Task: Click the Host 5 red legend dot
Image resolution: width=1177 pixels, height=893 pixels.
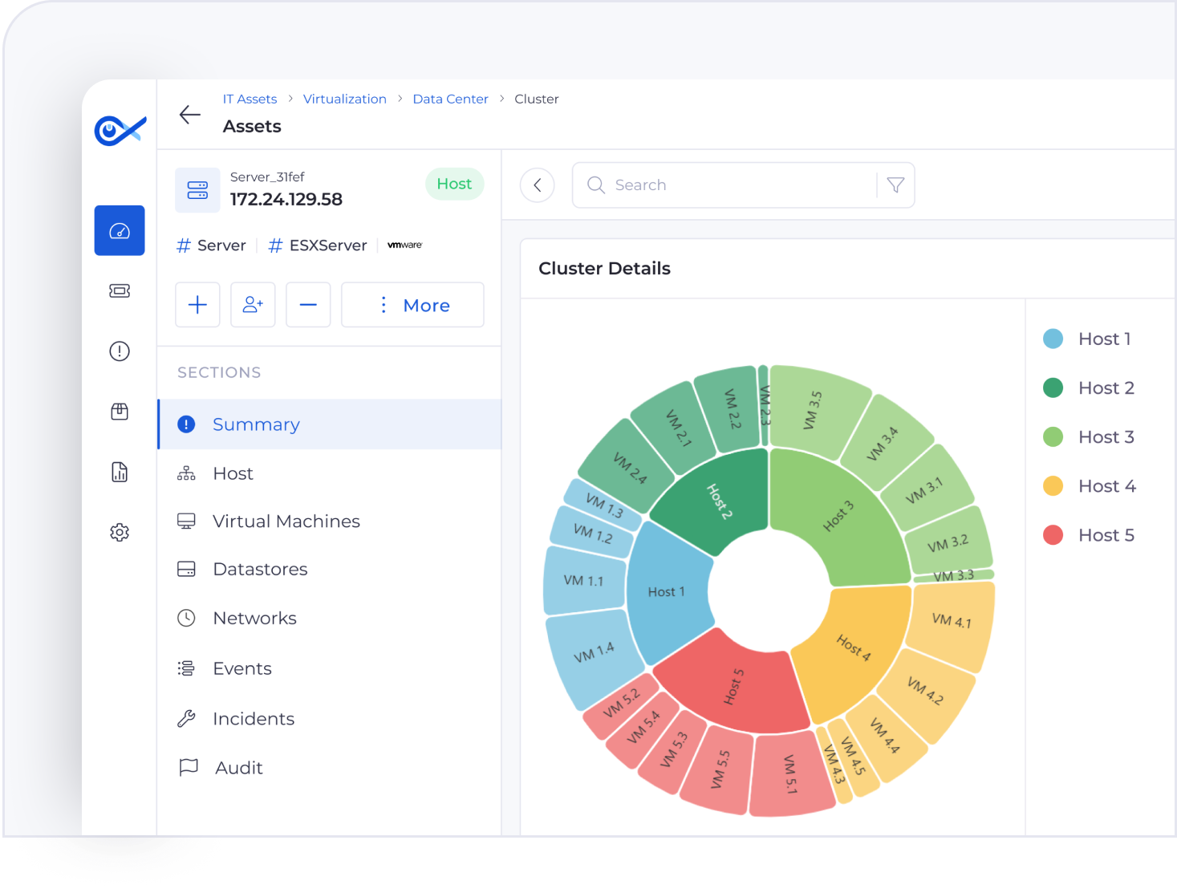Action: point(1053,535)
